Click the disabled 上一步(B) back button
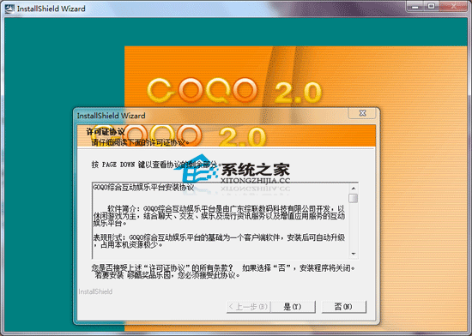The image size is (472, 336). (249, 307)
